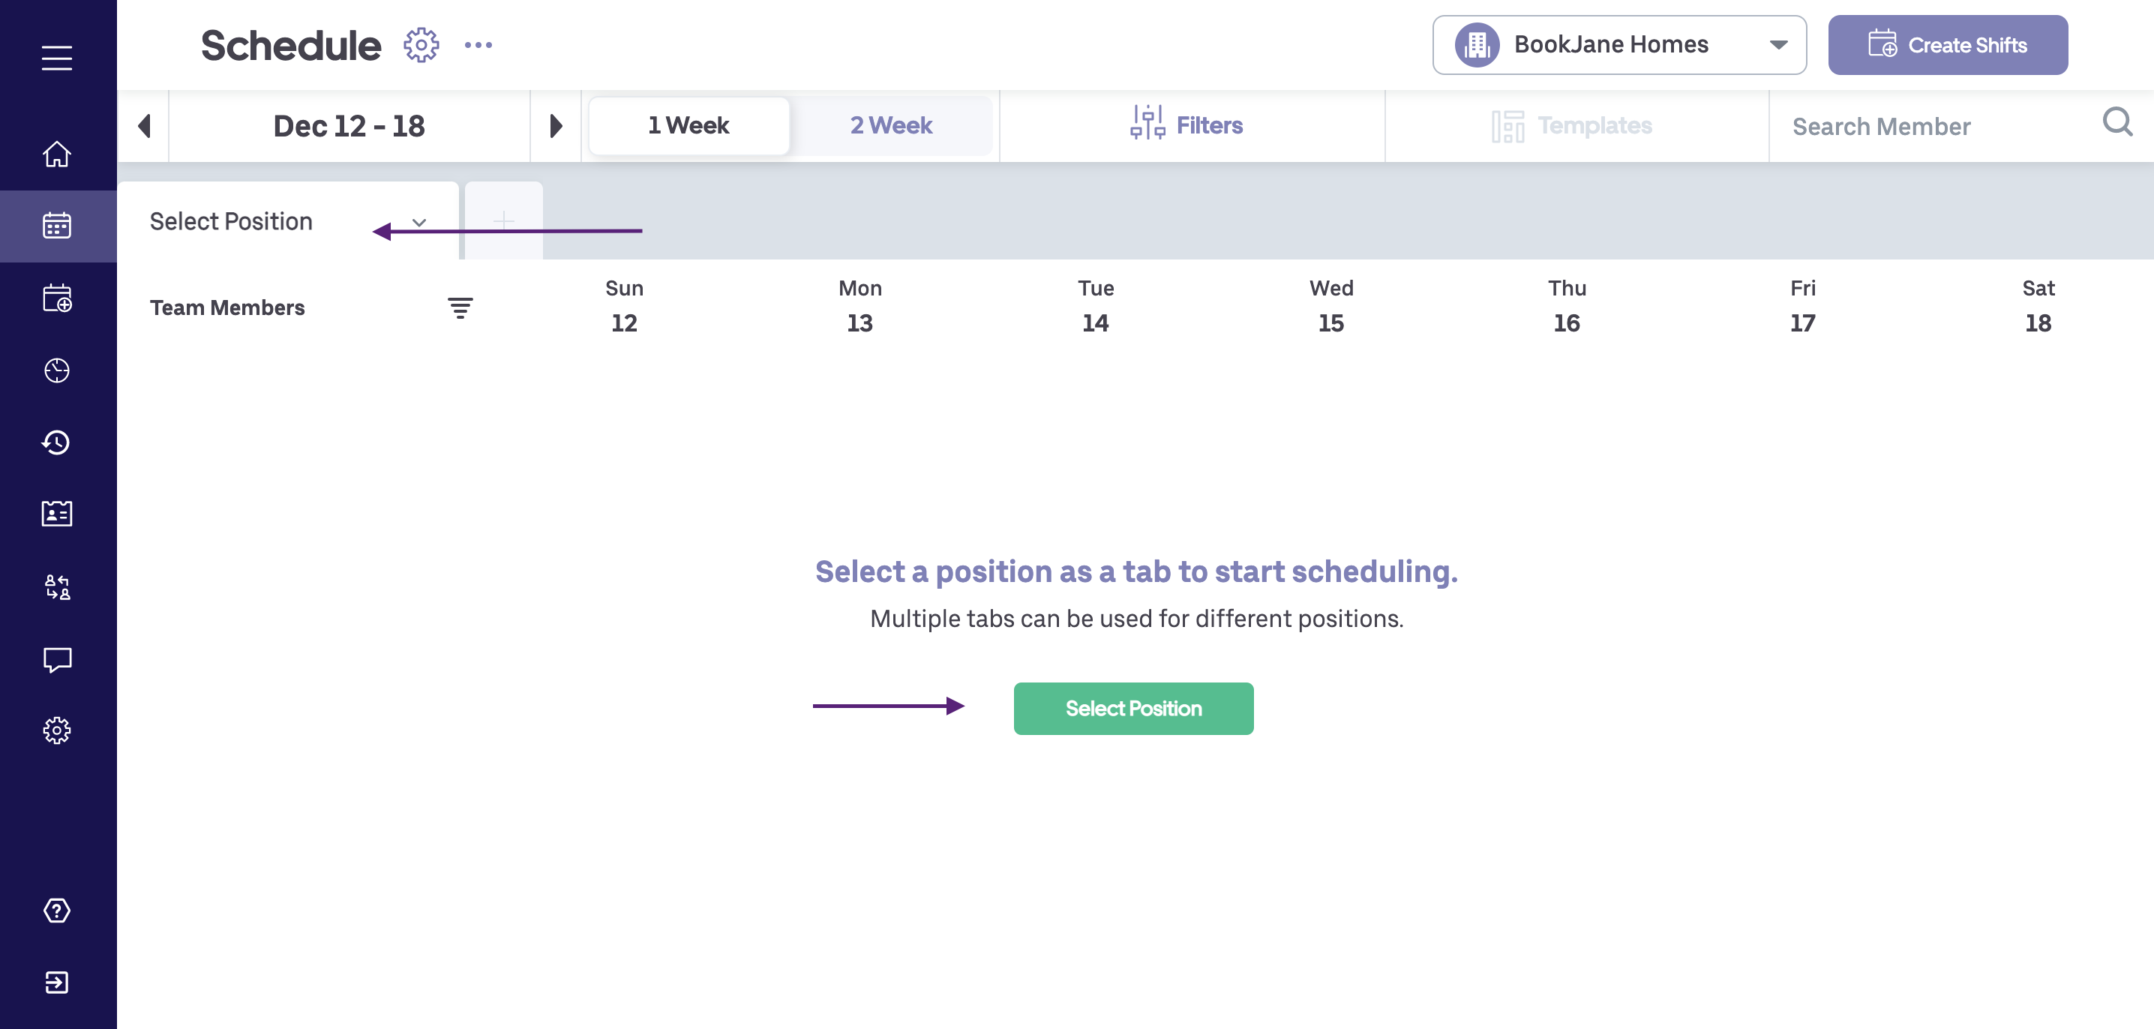Focus the Search Member field

pyautogui.click(x=1931, y=126)
